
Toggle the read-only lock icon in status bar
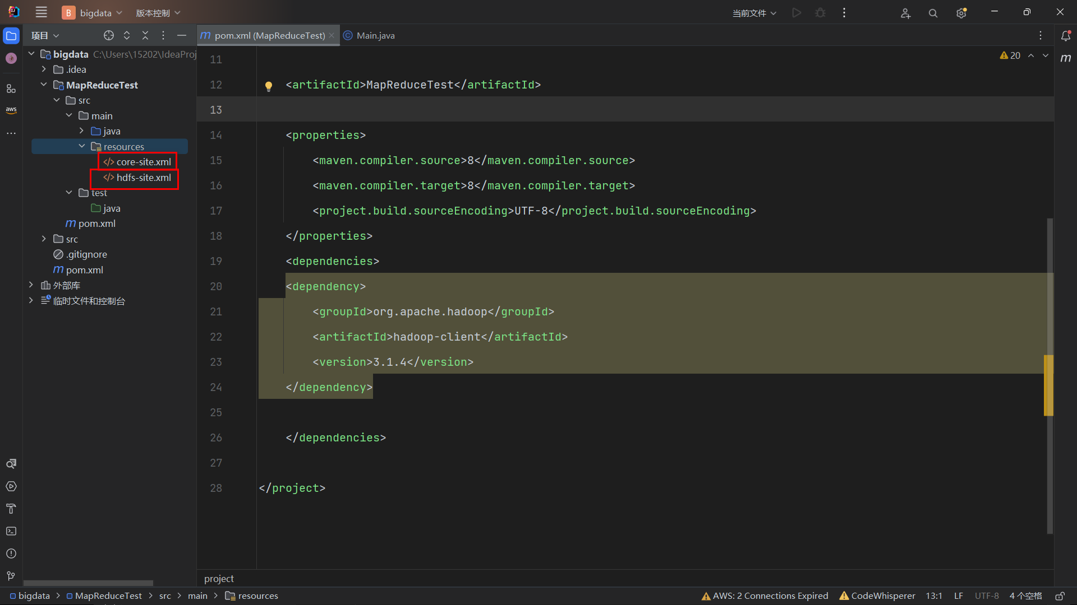pyautogui.click(x=1060, y=595)
